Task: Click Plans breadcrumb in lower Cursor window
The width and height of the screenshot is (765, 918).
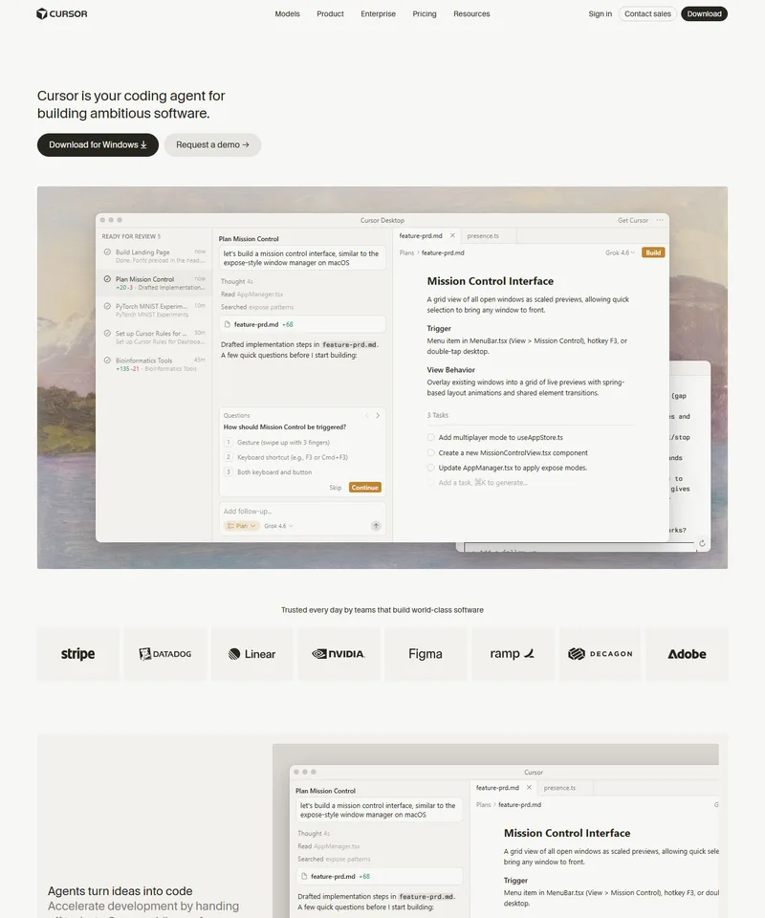Action: (484, 805)
